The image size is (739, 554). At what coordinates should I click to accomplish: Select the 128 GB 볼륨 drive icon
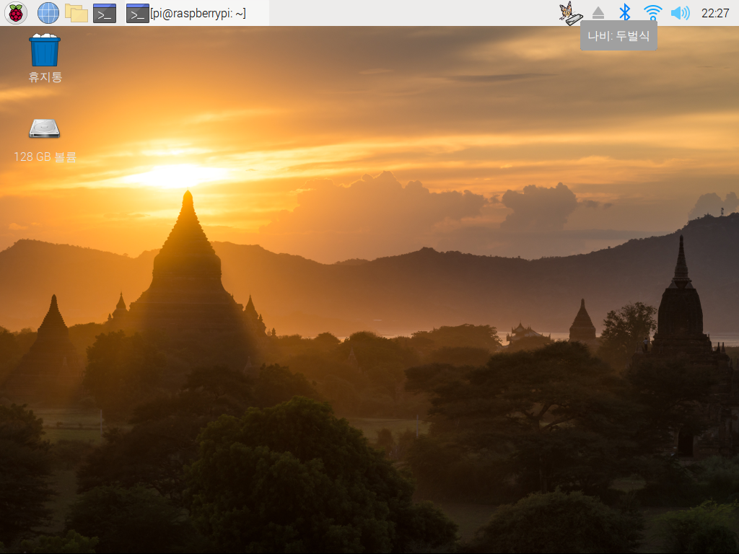click(44, 128)
